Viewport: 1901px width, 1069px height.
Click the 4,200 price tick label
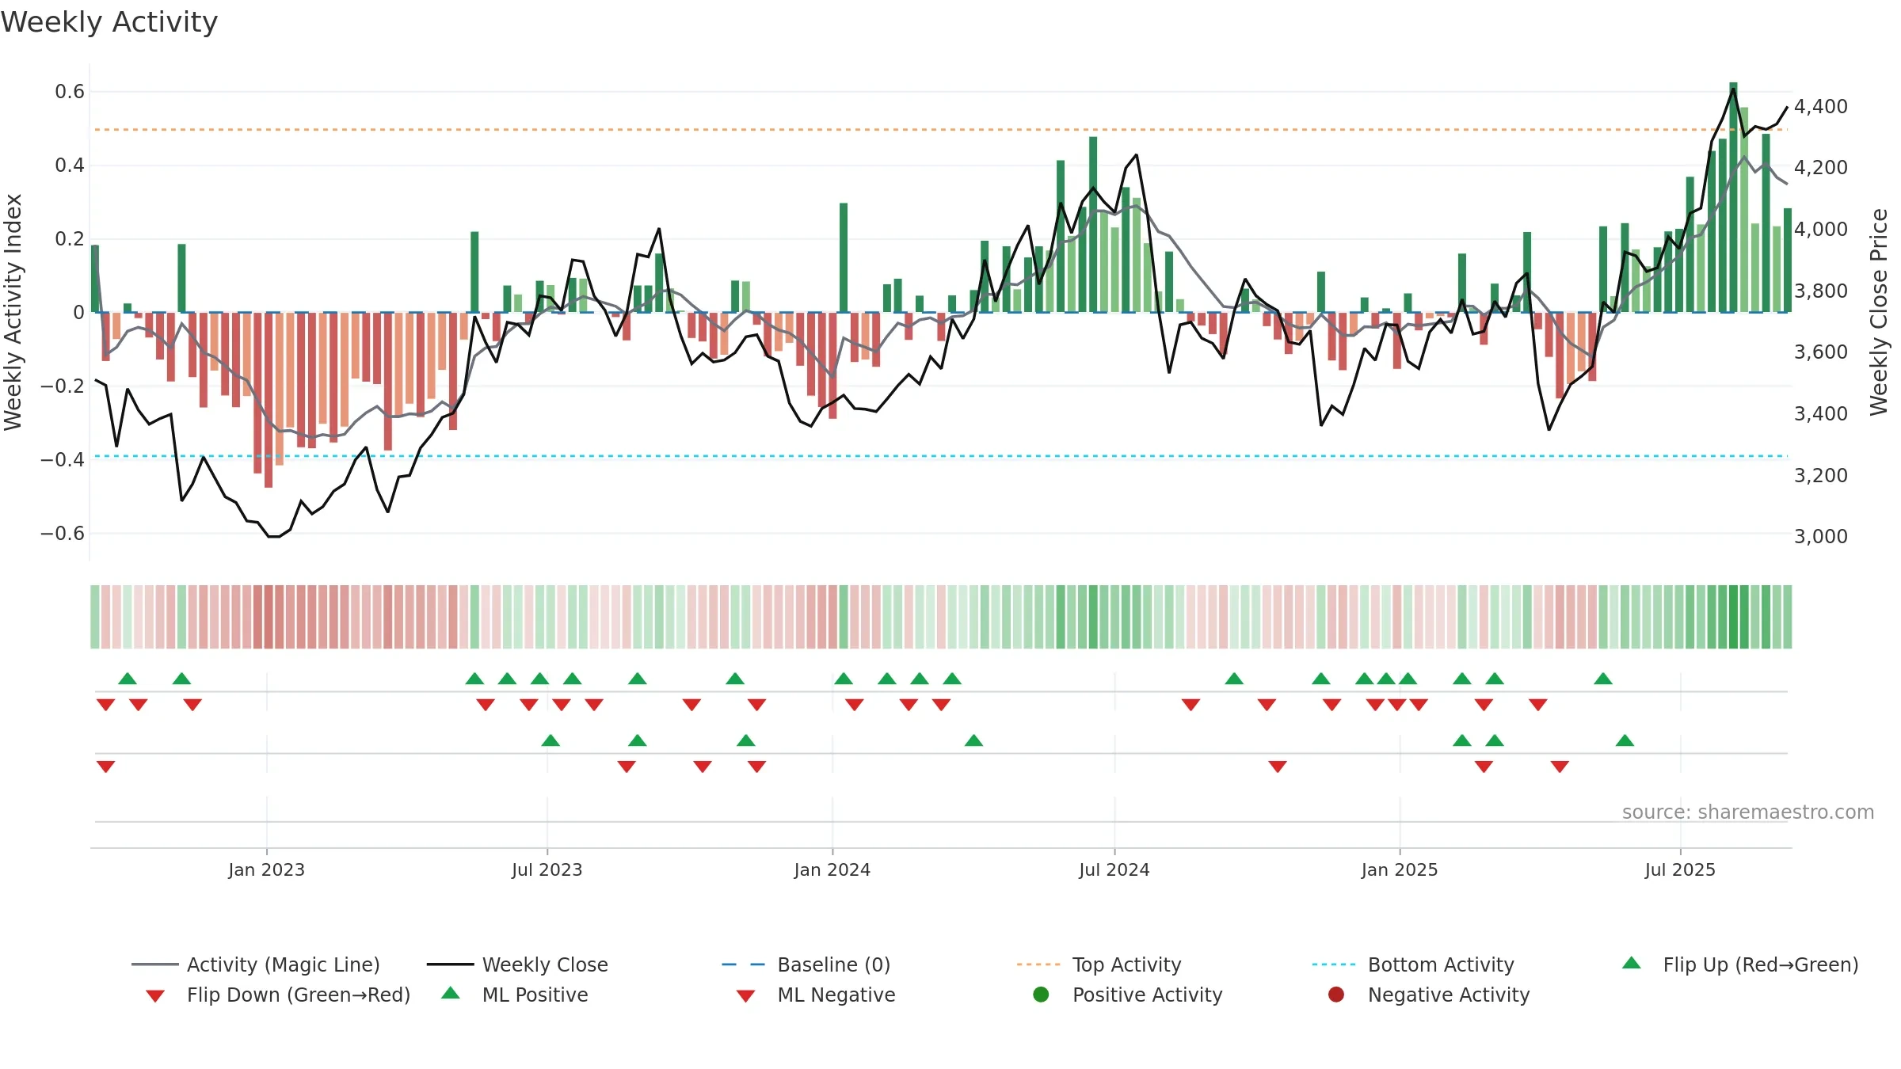[x=1821, y=167]
